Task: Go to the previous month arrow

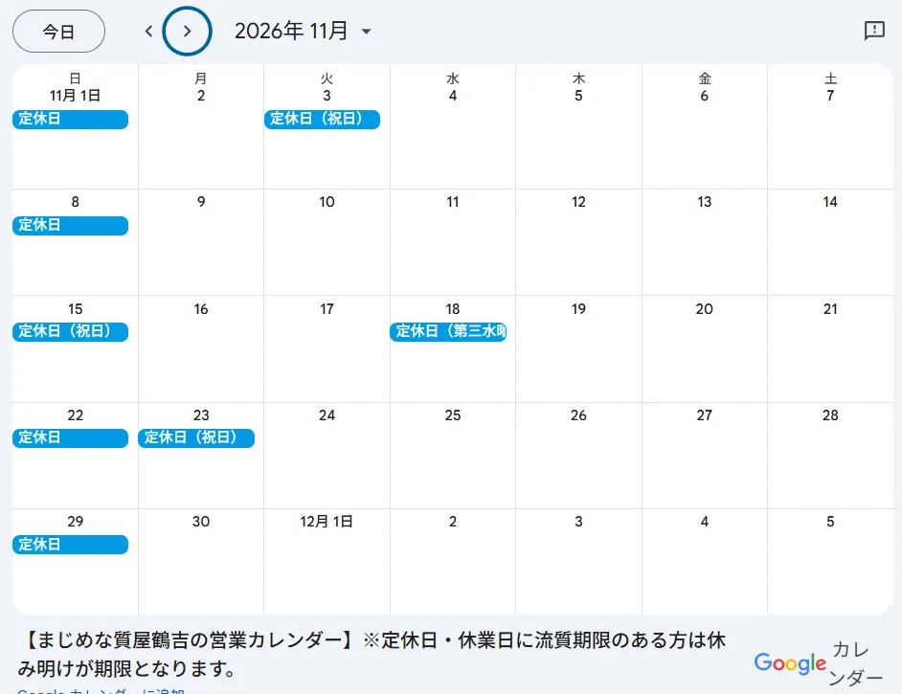Action: pos(149,31)
